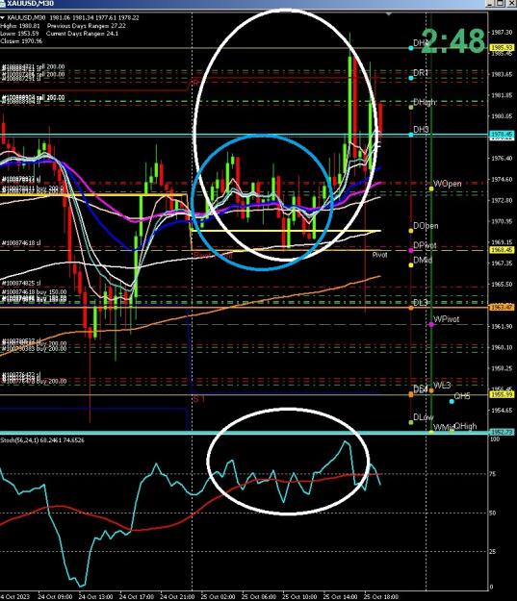Click the WOpen level label

(448, 184)
